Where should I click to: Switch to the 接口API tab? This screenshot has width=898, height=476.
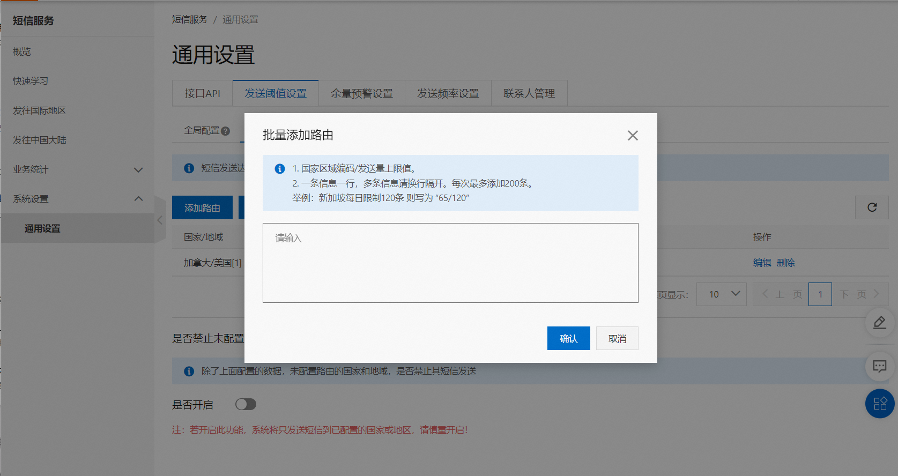202,93
